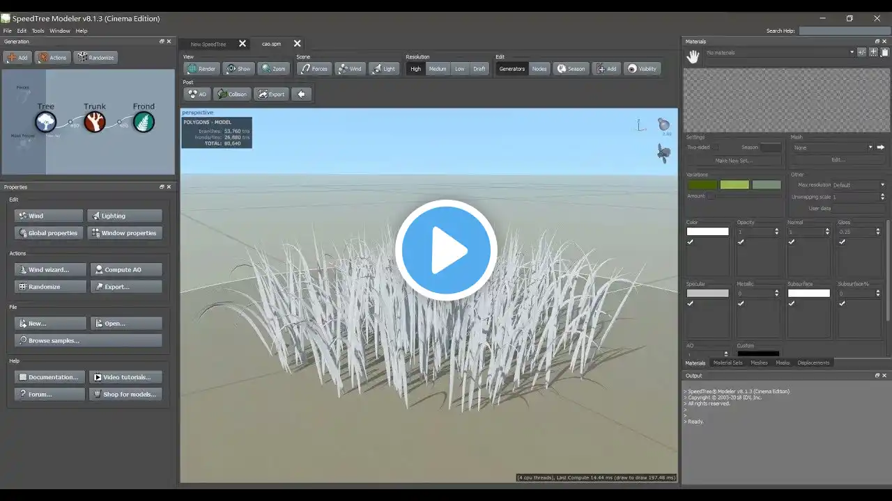Play the video with center button

pos(446,250)
